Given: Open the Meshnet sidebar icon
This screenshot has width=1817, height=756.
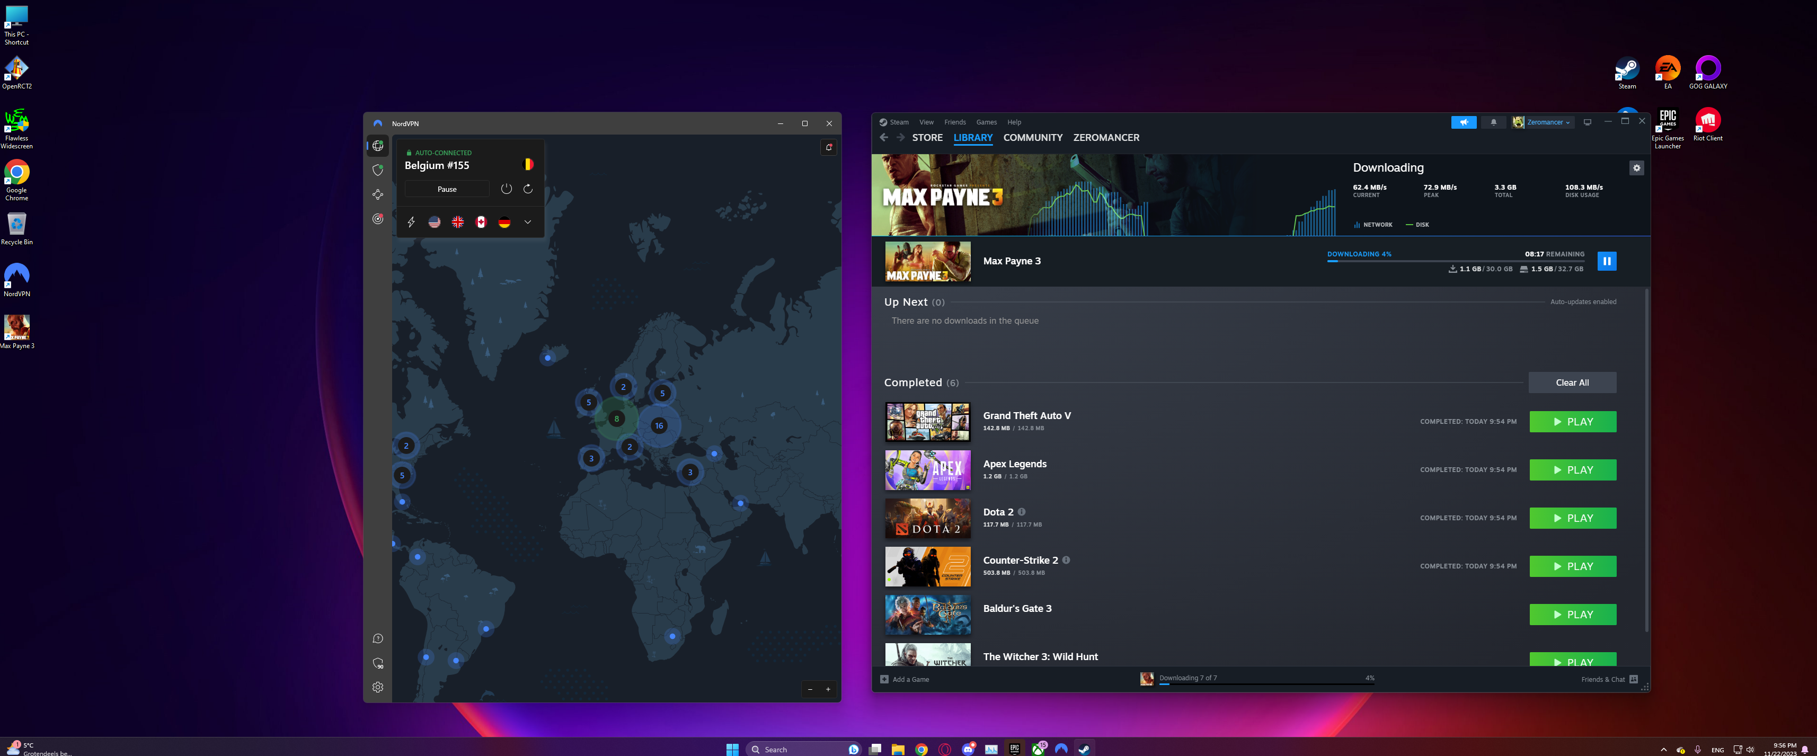Looking at the screenshot, I should (377, 194).
